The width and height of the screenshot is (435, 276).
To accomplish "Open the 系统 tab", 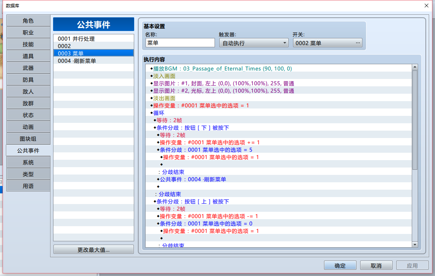I will click(x=28, y=162).
